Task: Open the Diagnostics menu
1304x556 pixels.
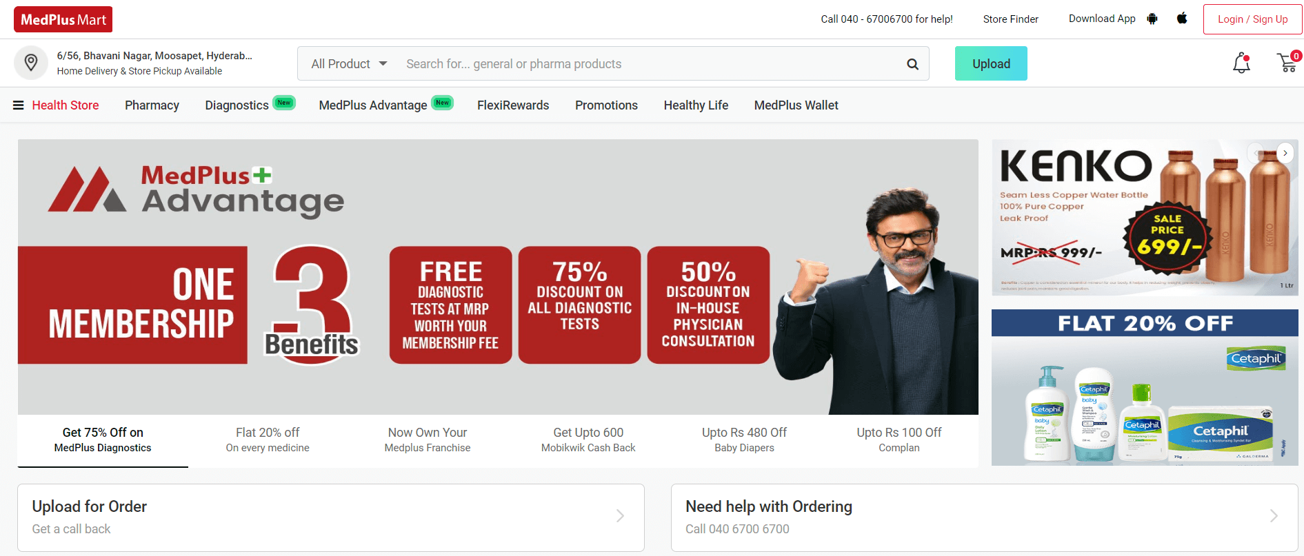Action: (x=237, y=105)
